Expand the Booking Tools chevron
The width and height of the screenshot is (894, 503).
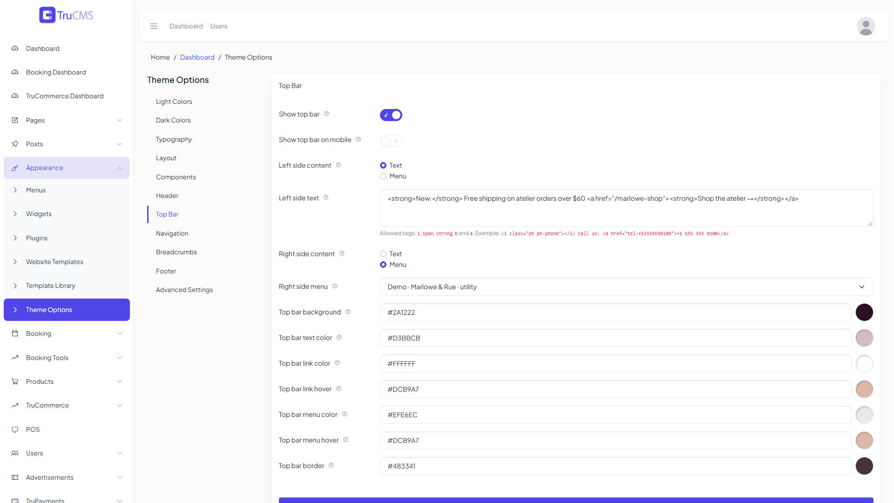coord(120,358)
